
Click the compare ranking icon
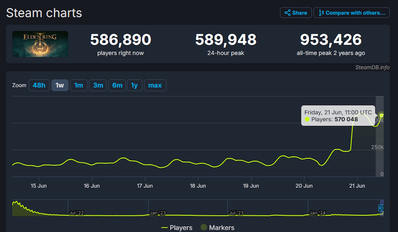point(321,13)
